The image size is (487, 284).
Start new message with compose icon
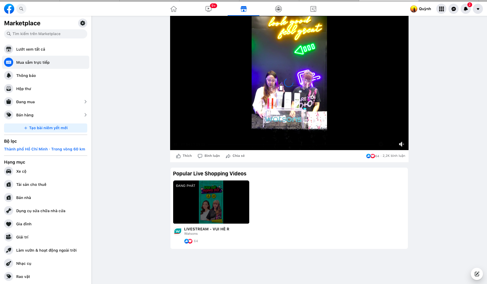pos(477,274)
